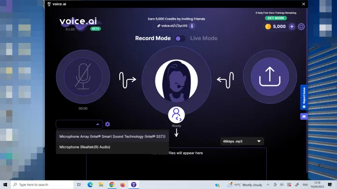Open microphone settings purple gear
This screenshot has height=189, width=337.
pos(108,124)
